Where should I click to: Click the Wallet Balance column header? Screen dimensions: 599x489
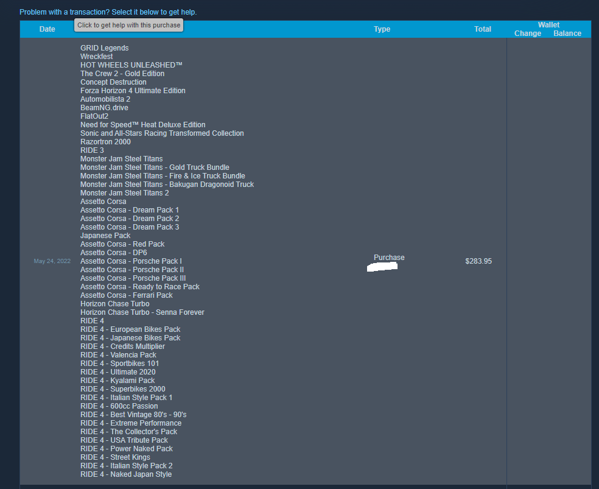point(567,33)
